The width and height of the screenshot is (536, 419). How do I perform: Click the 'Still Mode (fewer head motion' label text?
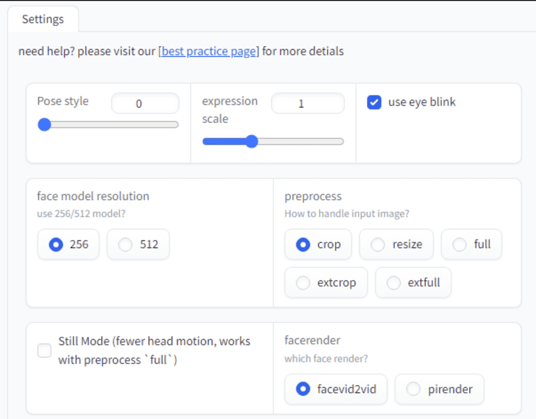tap(137, 342)
